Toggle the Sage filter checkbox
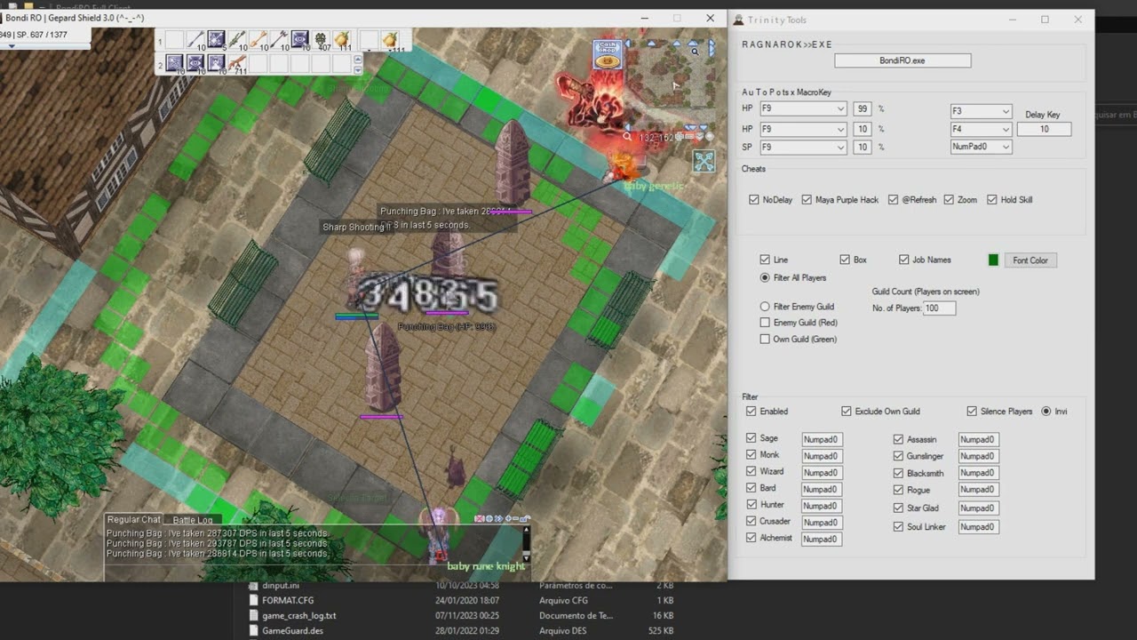The width and height of the screenshot is (1137, 640). coord(751,438)
